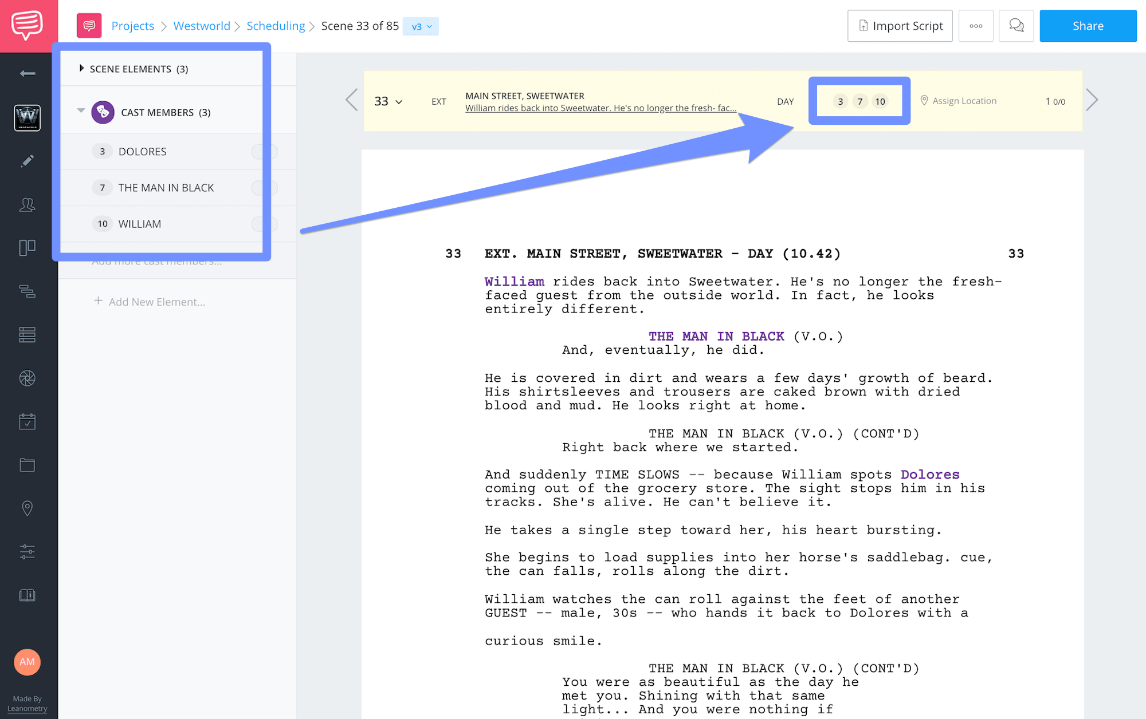Click the Add New Element field
Viewport: 1146px width, 719px height.
[156, 302]
